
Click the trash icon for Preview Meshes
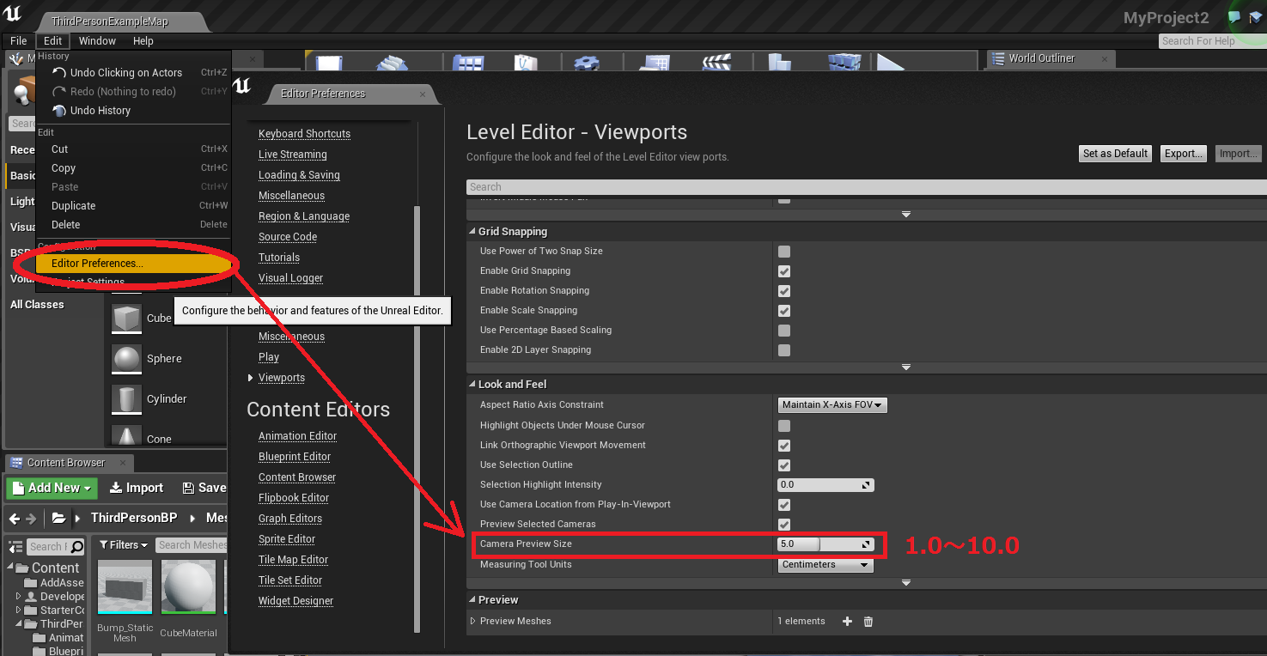click(x=868, y=622)
